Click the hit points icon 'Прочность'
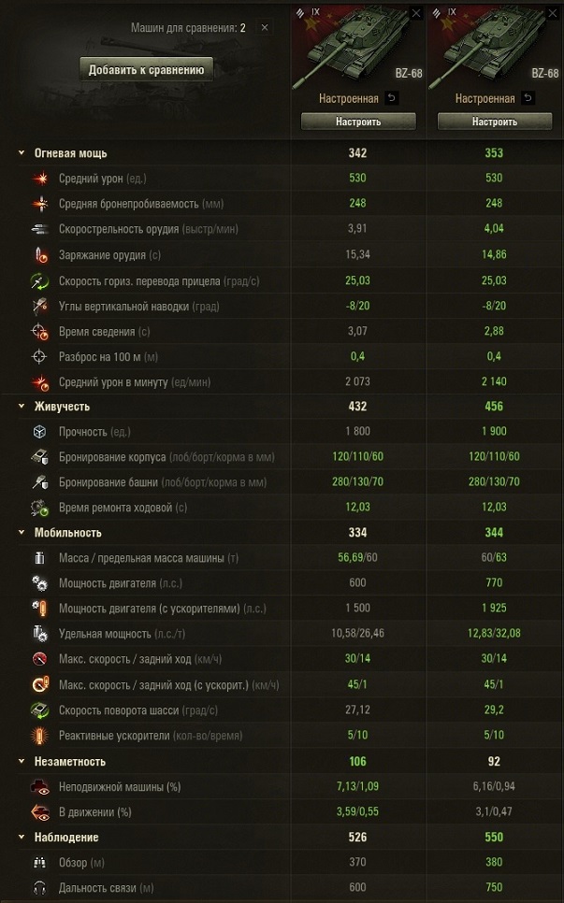 point(40,432)
